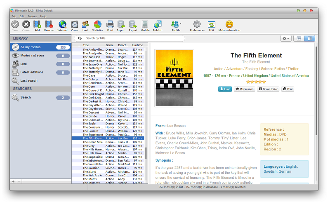Select The Matrix row
The height and width of the screenshot is (204, 330).
pyautogui.click(x=108, y=179)
